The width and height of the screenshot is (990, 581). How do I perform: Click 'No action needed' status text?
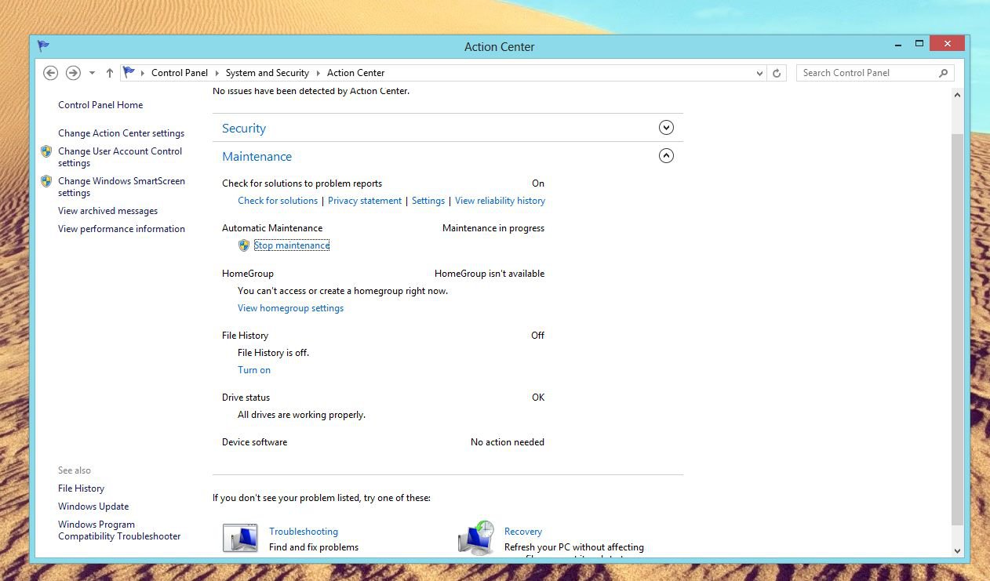pos(508,442)
